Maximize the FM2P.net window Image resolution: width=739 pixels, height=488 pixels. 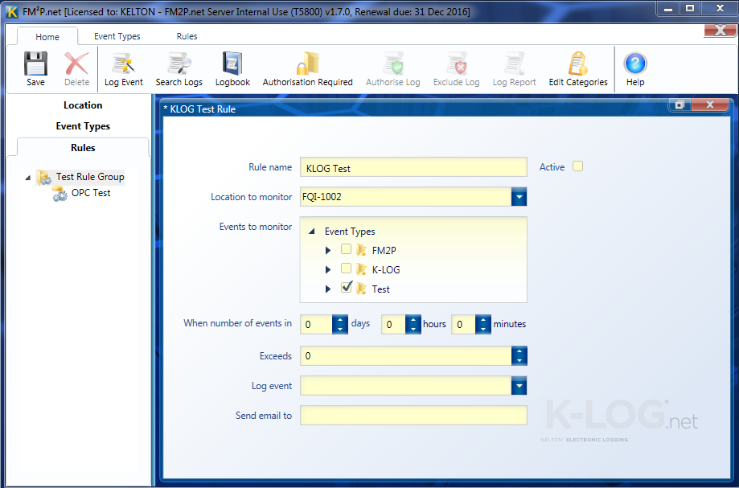pos(690,9)
